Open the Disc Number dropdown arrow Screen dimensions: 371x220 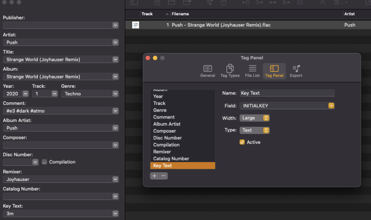35,162
